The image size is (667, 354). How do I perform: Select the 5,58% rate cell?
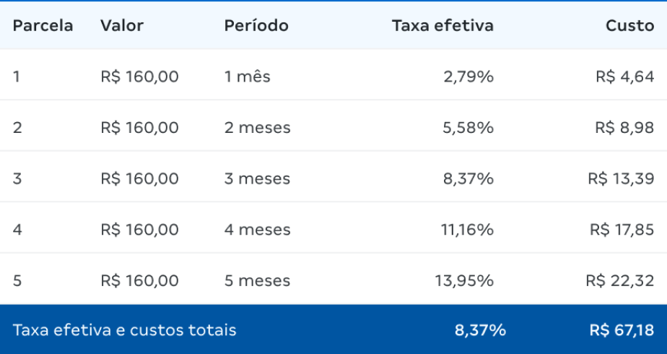[x=468, y=128]
